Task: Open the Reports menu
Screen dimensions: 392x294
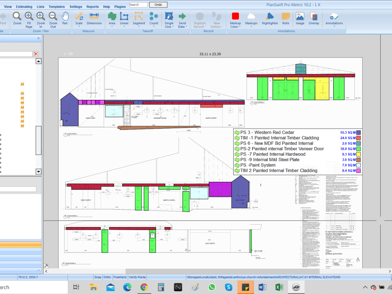Action: pos(93,6)
